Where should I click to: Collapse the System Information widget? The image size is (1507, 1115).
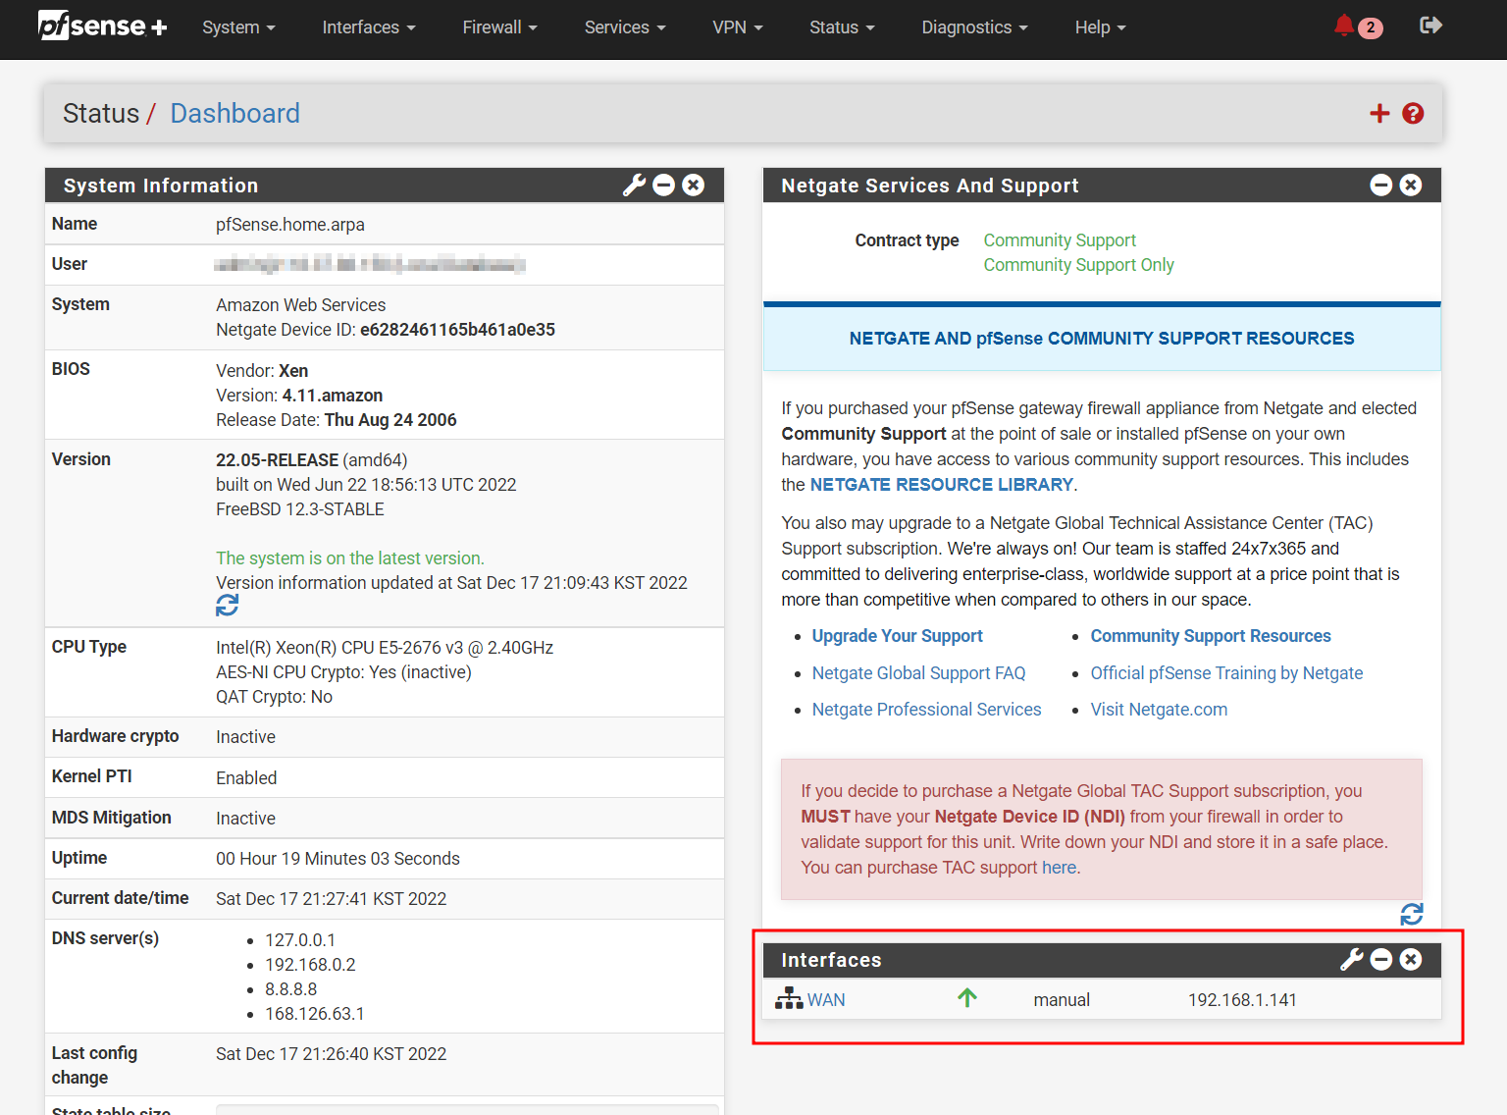[x=664, y=185]
